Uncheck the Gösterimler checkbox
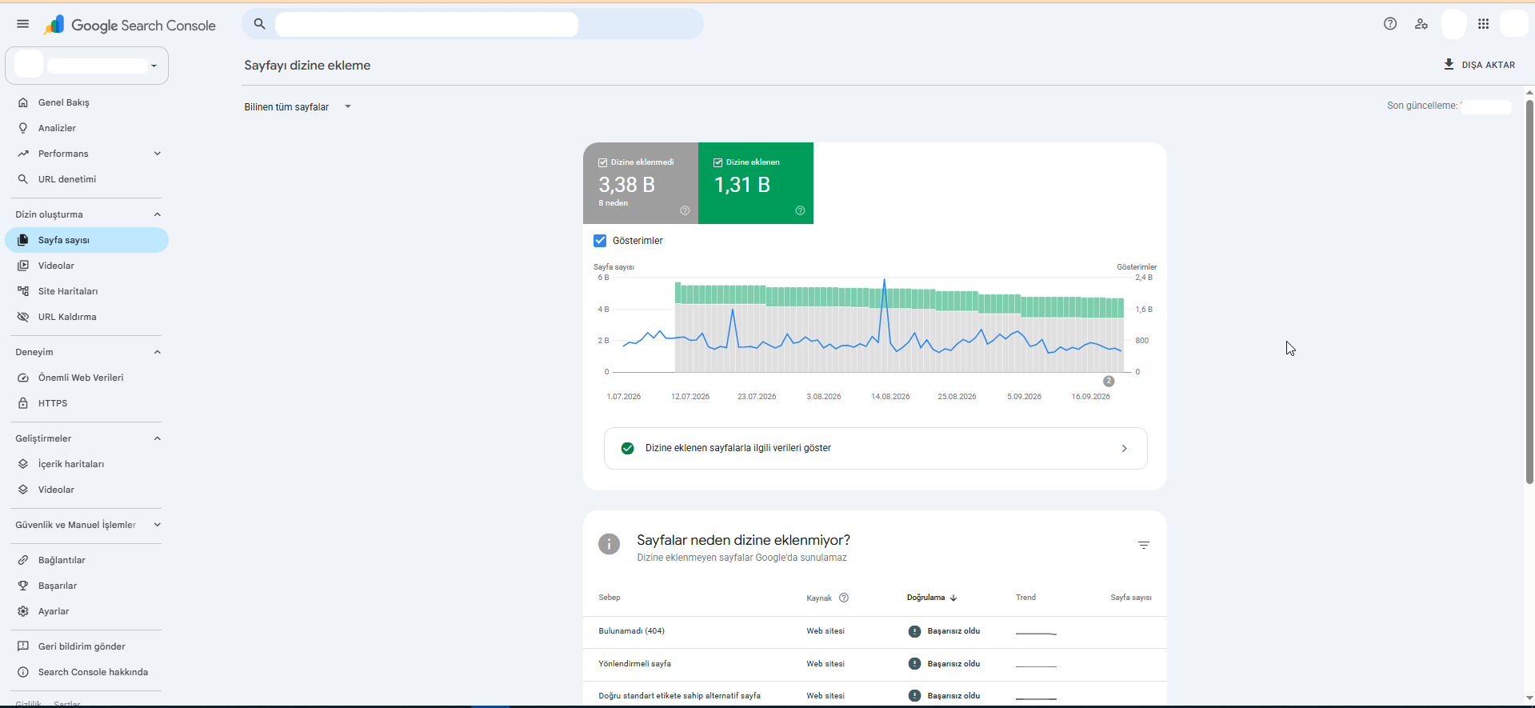 [x=600, y=241]
